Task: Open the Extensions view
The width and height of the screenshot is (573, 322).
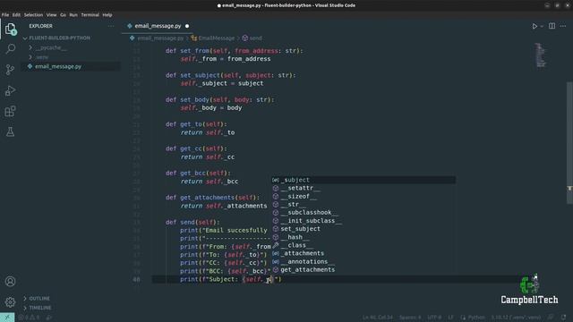Action: pyautogui.click(x=10, y=111)
